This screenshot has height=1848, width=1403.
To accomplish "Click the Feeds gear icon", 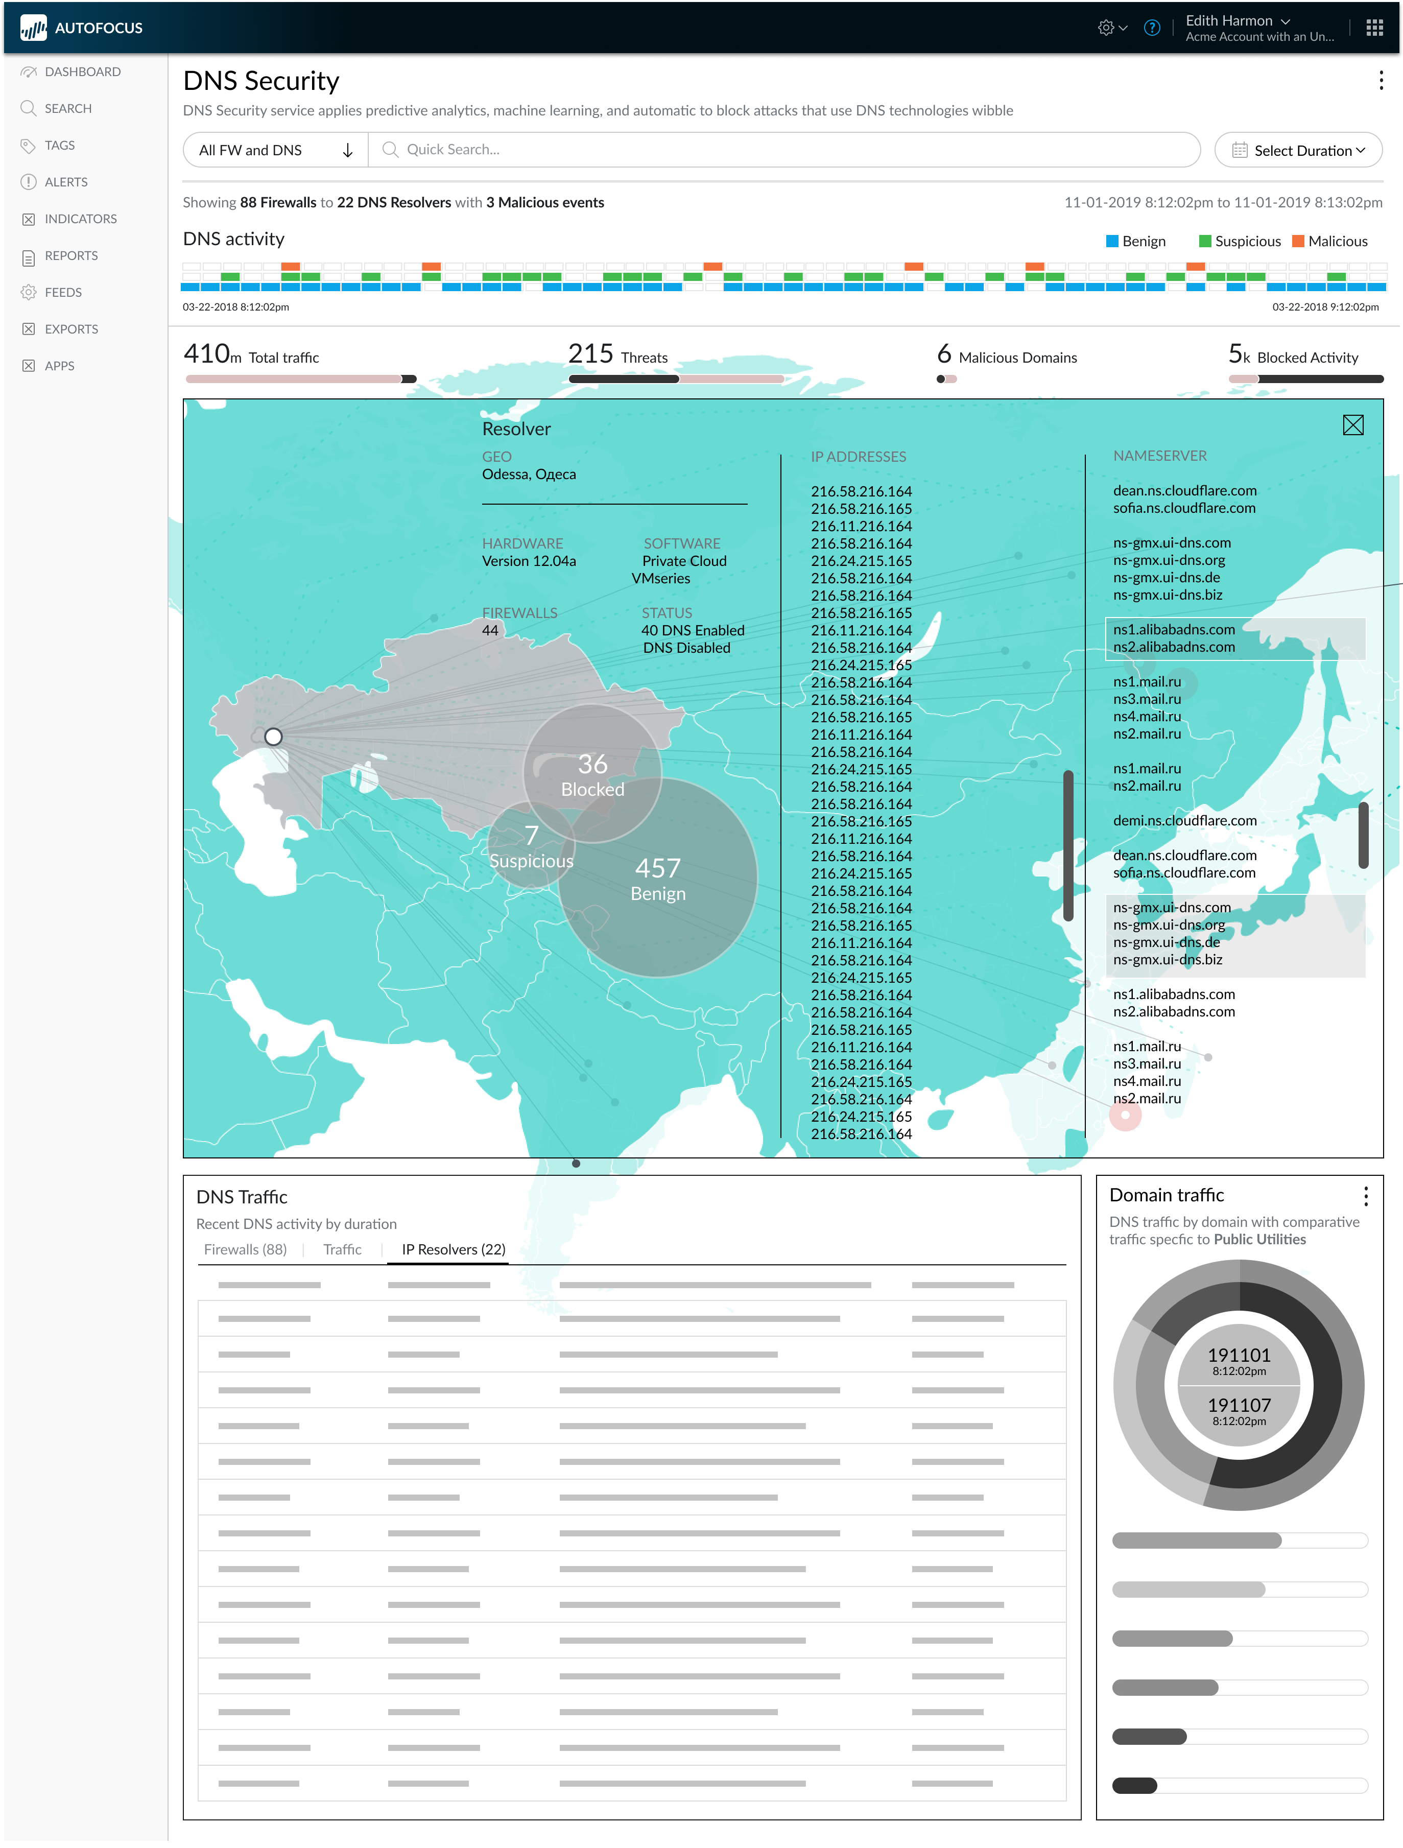I will [29, 292].
